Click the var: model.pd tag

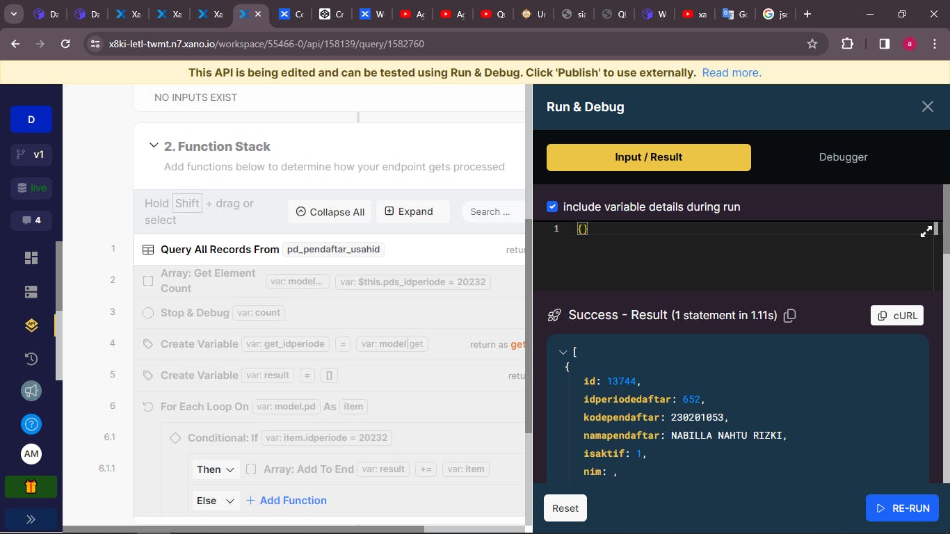click(x=286, y=407)
